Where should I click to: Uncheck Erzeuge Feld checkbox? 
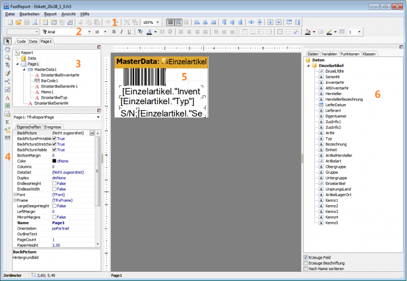coord(306,258)
